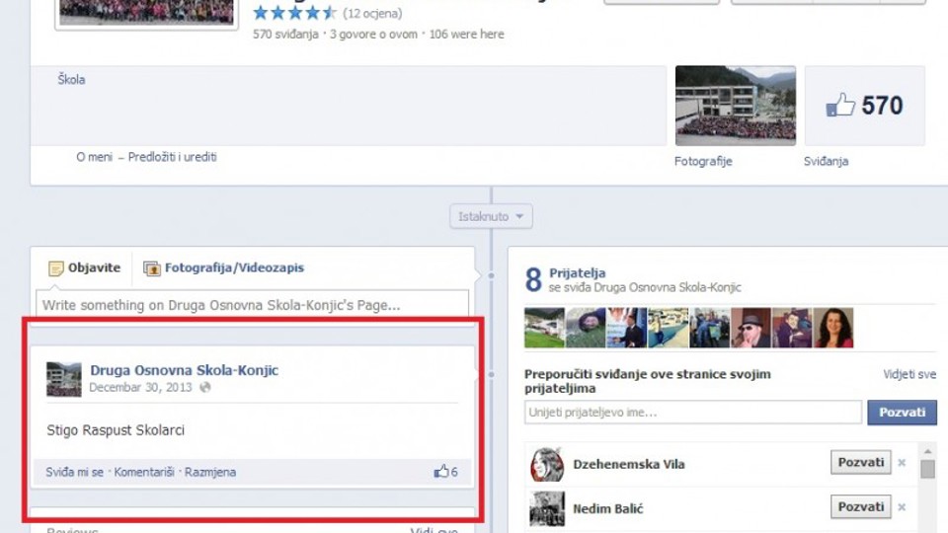This screenshot has width=948, height=533.
Task: Dismiss the Nedim Balić suggestion
Action: point(902,507)
